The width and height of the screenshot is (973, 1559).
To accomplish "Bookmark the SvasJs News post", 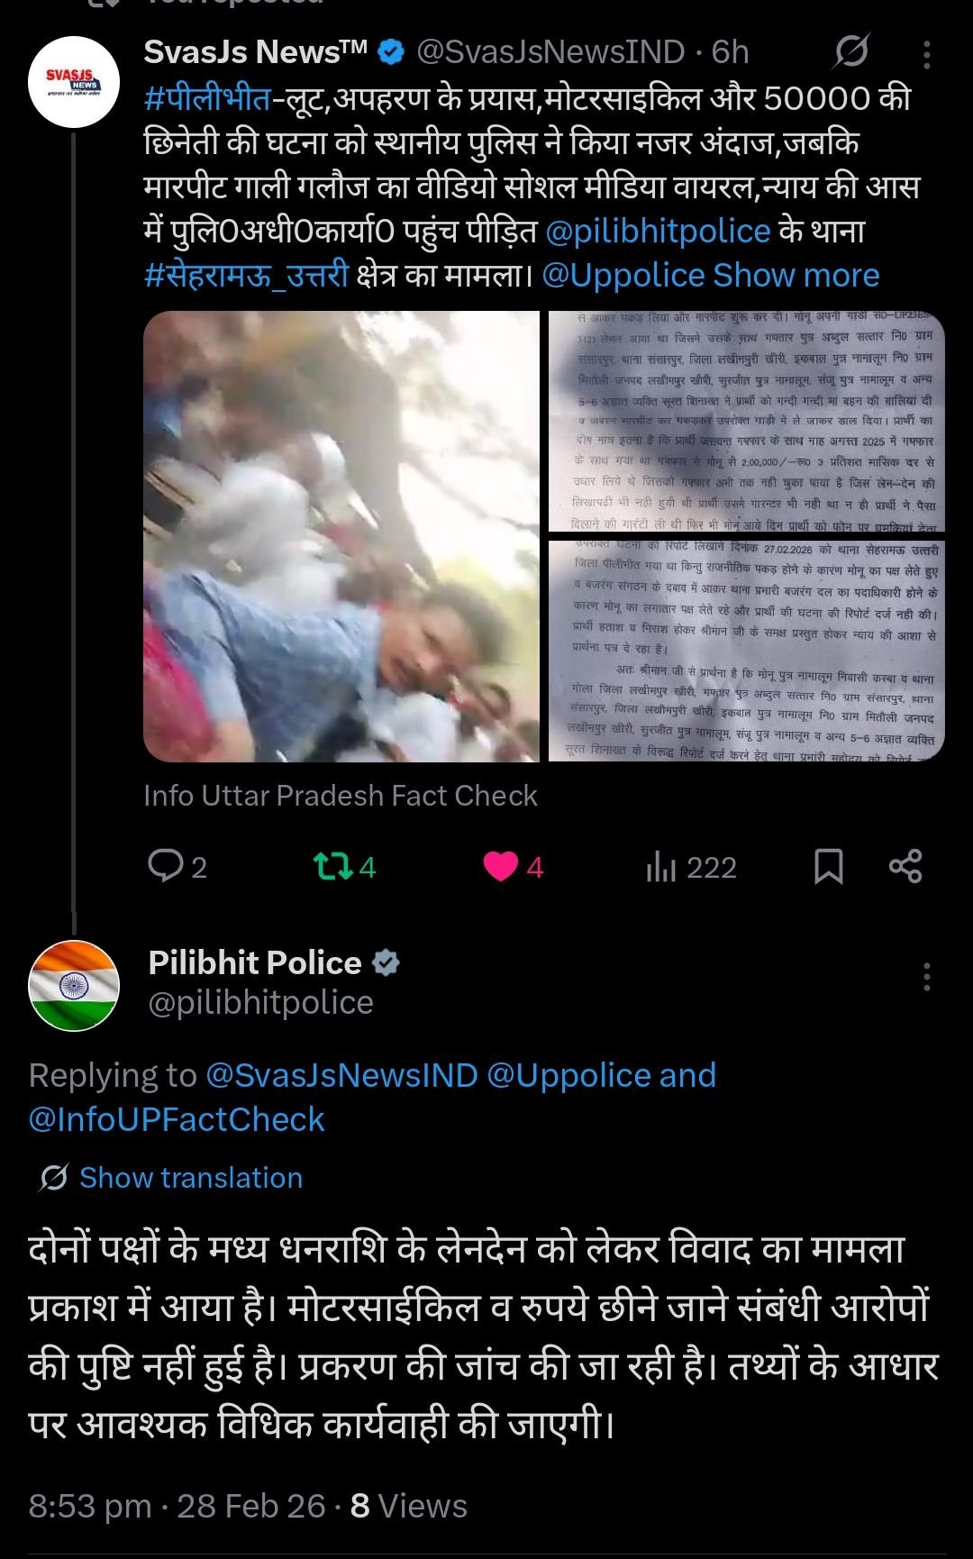I will (828, 867).
